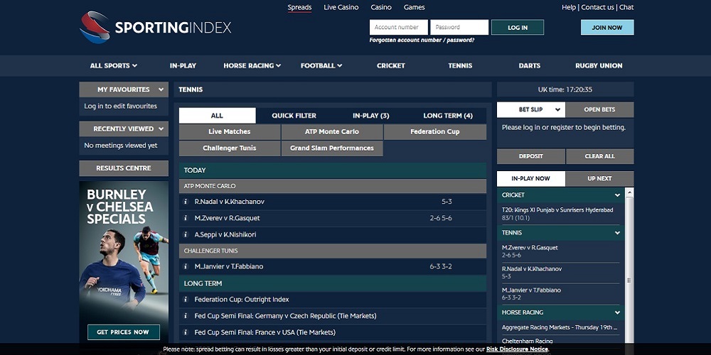The width and height of the screenshot is (711, 355).
Task: Open info icon for Germany v Czech Republic
Action: (x=186, y=316)
